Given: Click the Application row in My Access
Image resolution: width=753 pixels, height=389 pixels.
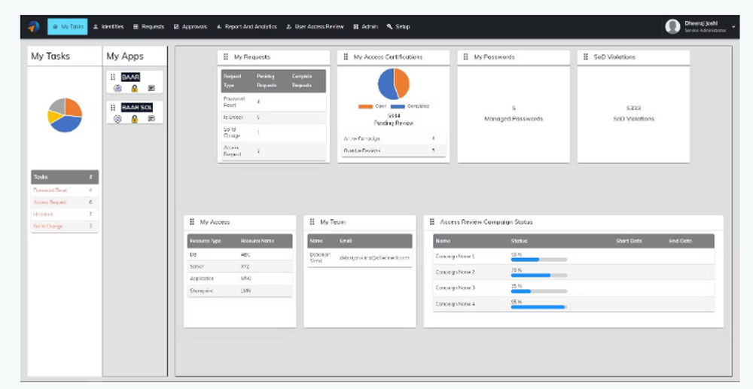Looking at the screenshot, I should (x=239, y=278).
